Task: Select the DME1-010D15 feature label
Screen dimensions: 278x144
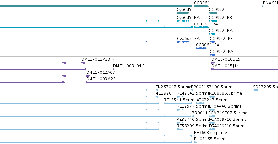Action: coord(226,59)
